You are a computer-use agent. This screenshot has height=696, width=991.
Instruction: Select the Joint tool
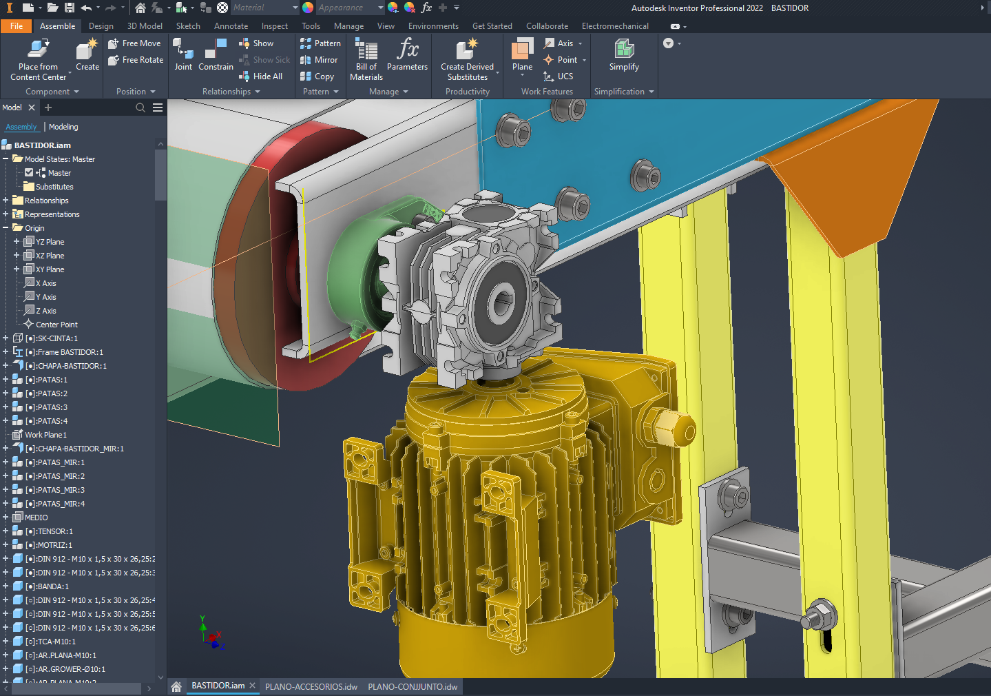(x=182, y=55)
